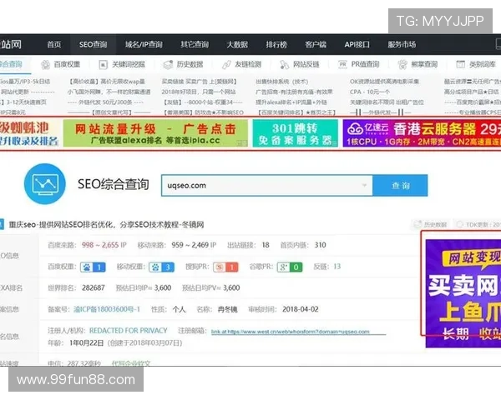Viewport: 501px width, 400px height.
Task: Click the 百度来路 value 998 ~ 2,655 IP
Action: 104,245
